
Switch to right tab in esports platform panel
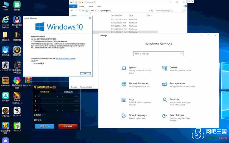(x=68, y=92)
